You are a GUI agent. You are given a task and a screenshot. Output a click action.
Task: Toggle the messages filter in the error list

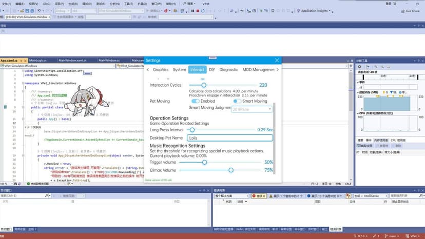pyautogui.click(x=324, y=195)
